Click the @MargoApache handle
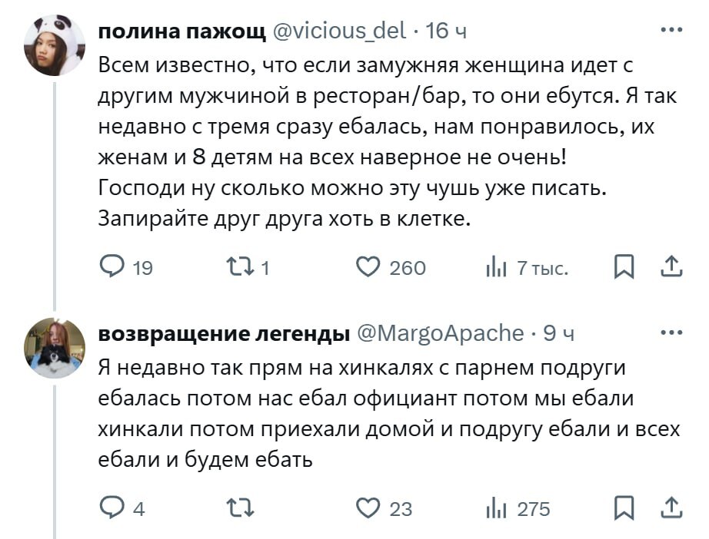 (x=441, y=333)
